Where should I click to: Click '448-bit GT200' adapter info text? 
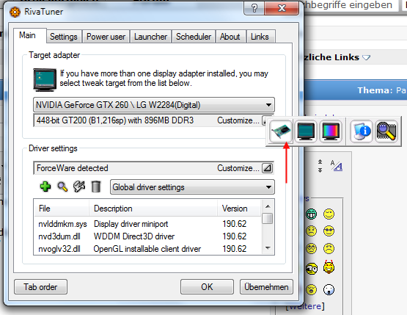click(115, 120)
